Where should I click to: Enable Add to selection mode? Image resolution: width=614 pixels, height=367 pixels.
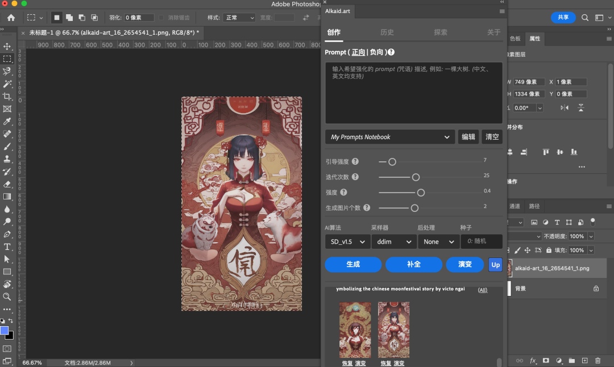[x=69, y=18]
